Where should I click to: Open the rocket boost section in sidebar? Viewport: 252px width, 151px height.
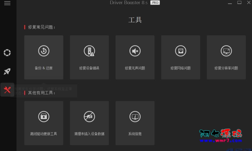(7, 71)
